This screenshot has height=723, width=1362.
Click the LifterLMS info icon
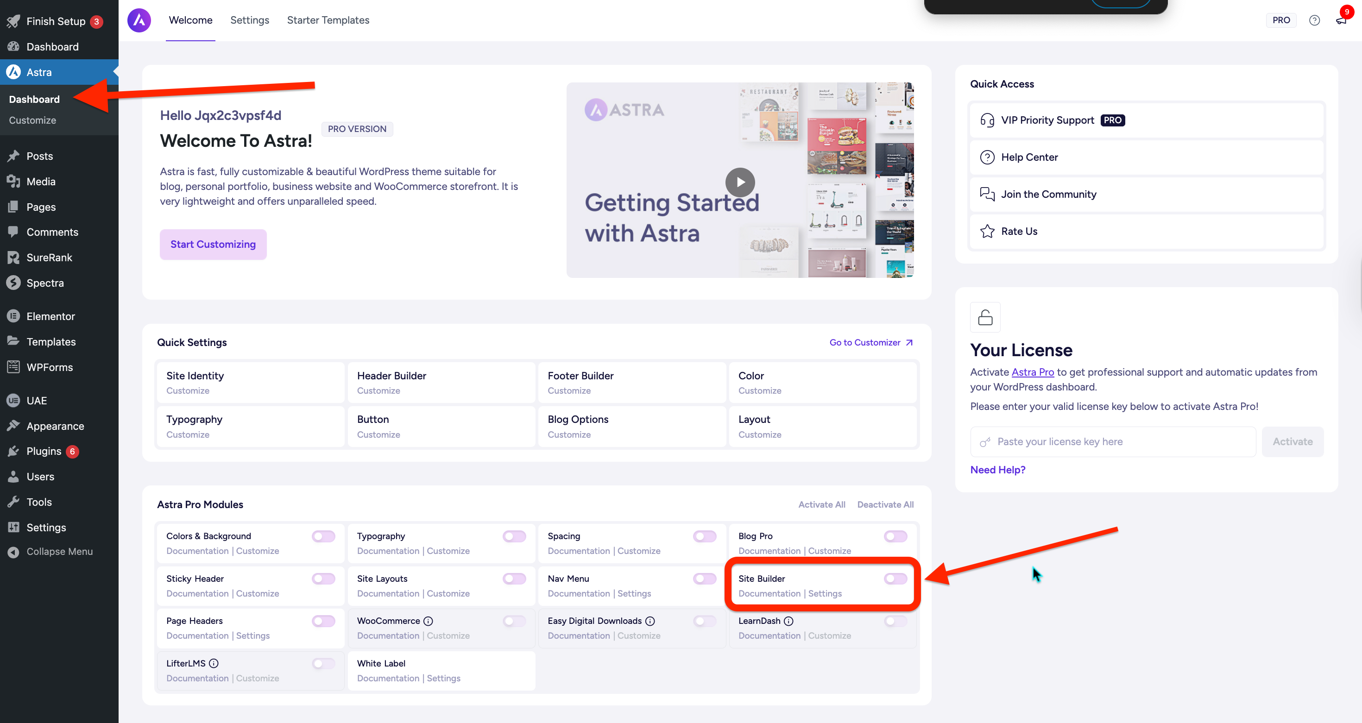tap(214, 663)
